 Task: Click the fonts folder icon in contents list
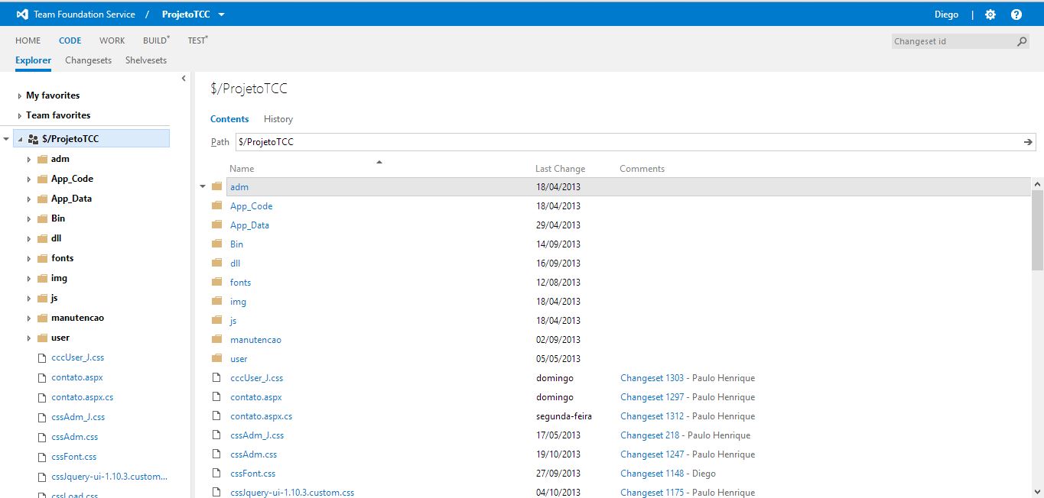click(x=217, y=282)
